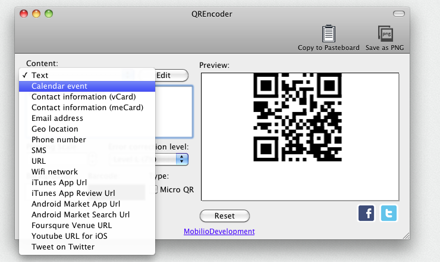The height and width of the screenshot is (262, 440).
Task: Select Email address content type
Action: click(87, 118)
